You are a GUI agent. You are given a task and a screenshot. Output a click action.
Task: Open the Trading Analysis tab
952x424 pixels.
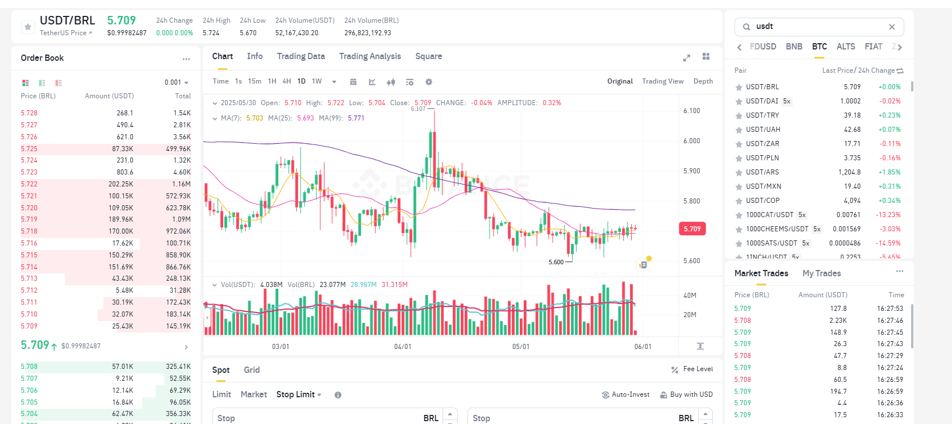coord(370,56)
